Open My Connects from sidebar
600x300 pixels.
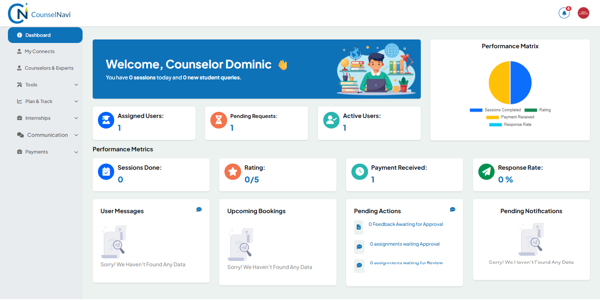pyautogui.click(x=40, y=51)
